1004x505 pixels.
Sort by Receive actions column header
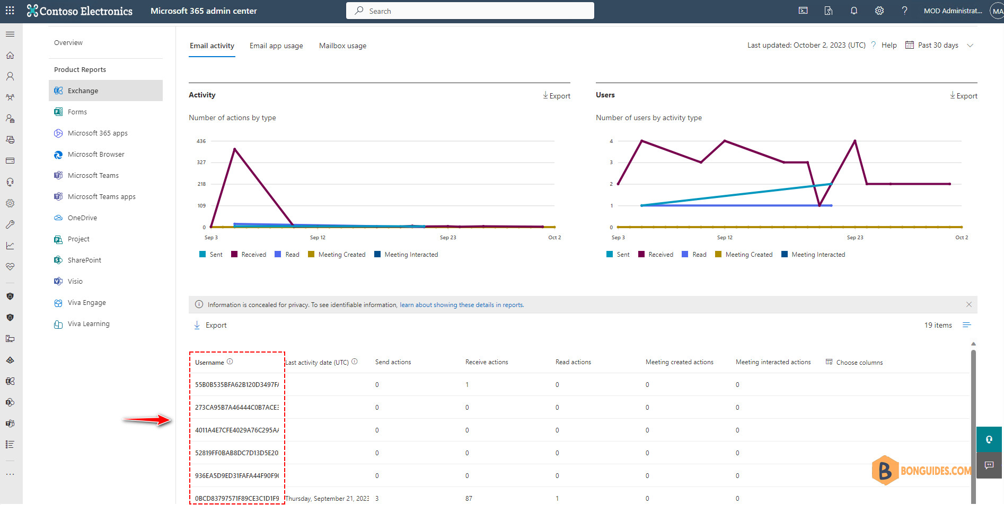pyautogui.click(x=487, y=362)
